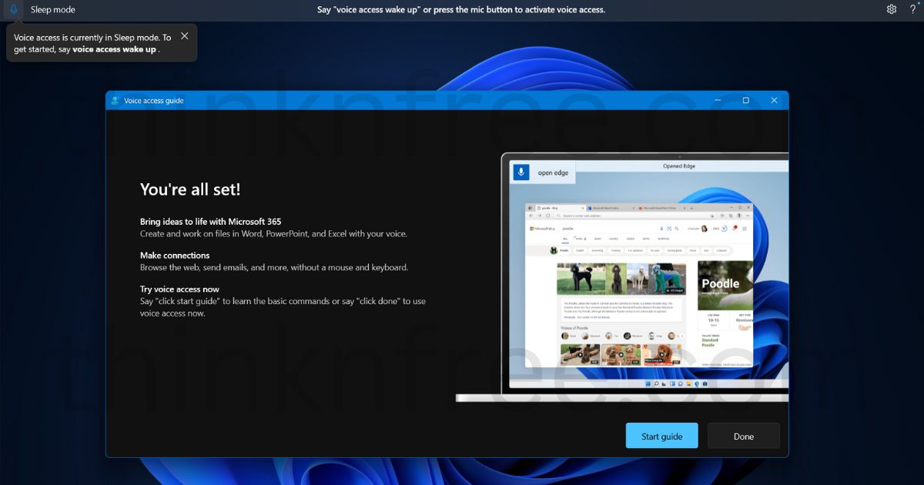Click the "Opened Edge" text in illustration
Image resolution: width=924 pixels, height=485 pixels.
[679, 166]
